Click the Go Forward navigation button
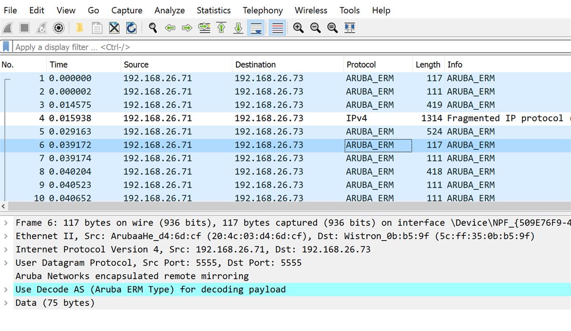Image resolution: width=571 pixels, height=331 pixels. (187, 28)
